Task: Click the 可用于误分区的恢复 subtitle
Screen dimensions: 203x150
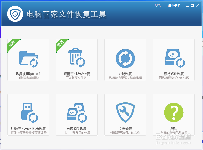Action: (77, 133)
